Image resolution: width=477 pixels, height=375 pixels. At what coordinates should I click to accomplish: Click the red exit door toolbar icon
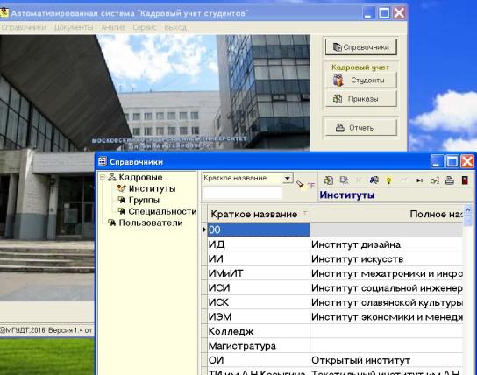465,180
